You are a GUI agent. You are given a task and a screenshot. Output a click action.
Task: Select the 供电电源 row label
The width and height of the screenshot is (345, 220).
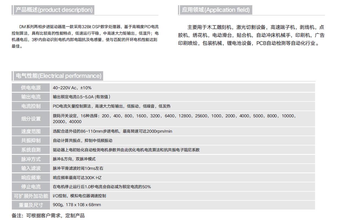(x=31, y=88)
